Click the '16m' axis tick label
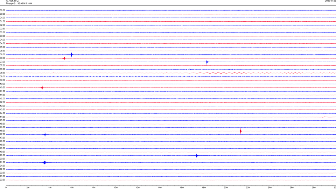 [182, 188]
